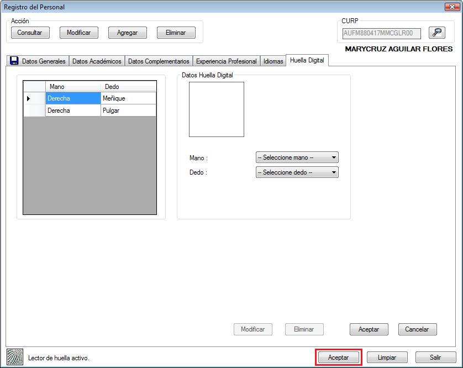Open the Experiencia Profesional tab
463x368 pixels.
tap(226, 61)
